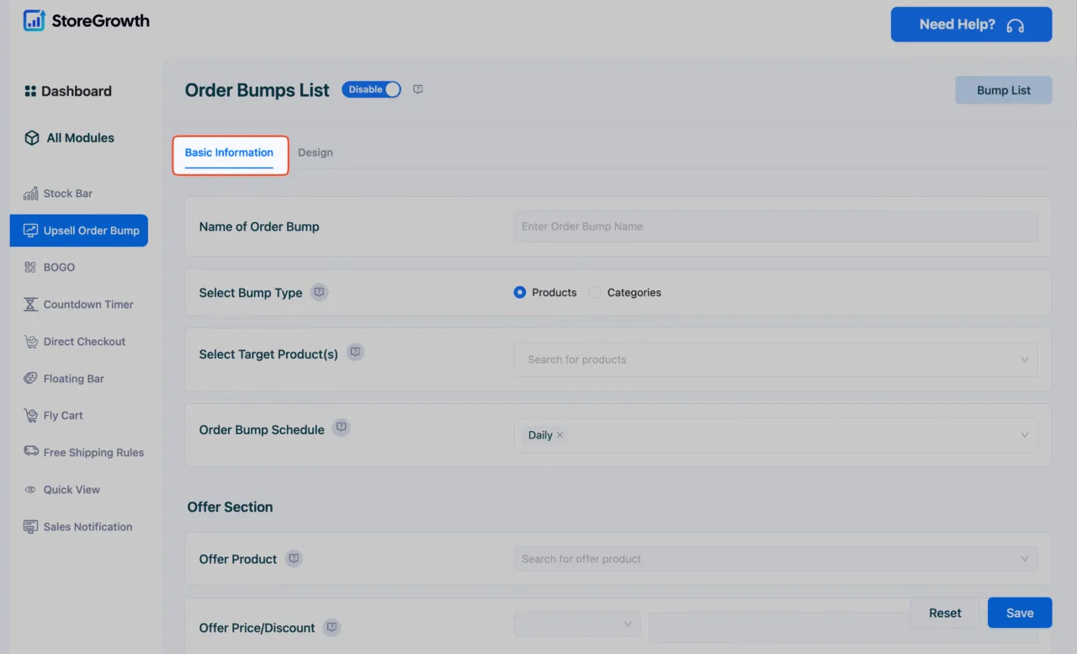Click the Countdown Timer hourglass icon
1077x654 pixels.
pos(31,305)
